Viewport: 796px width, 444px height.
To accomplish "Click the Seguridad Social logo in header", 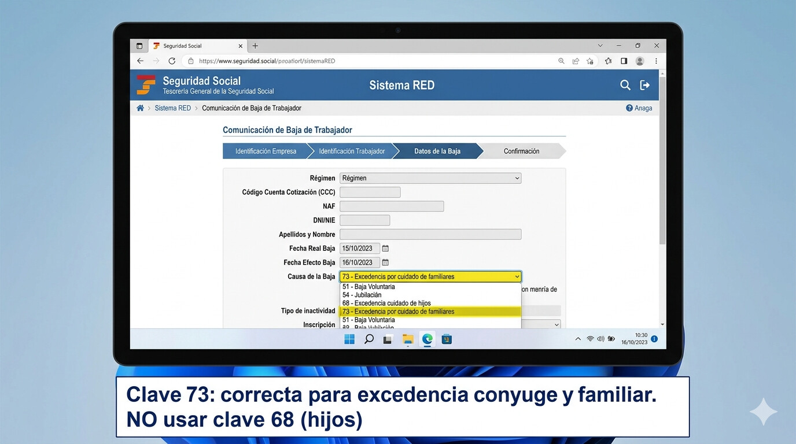I will click(x=146, y=85).
